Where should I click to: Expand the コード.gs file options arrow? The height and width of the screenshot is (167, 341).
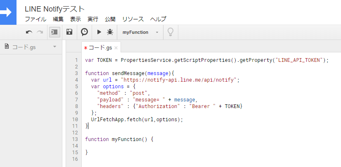(54, 47)
